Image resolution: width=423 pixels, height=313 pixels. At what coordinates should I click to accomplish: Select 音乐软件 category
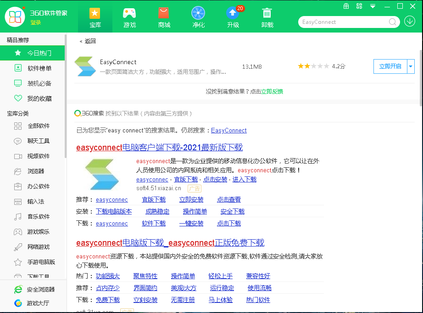33,216
